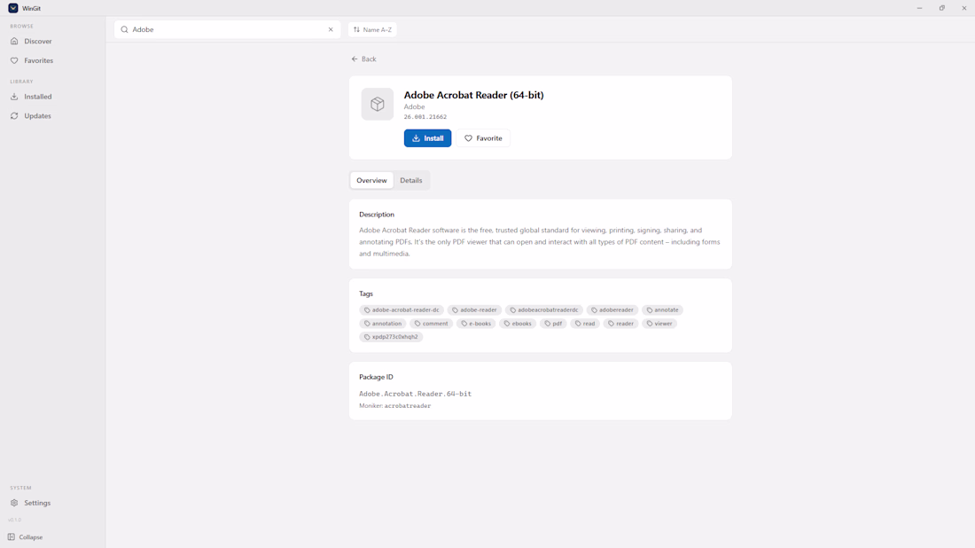
Task: Minimize the WinGit window
Action: click(x=919, y=8)
